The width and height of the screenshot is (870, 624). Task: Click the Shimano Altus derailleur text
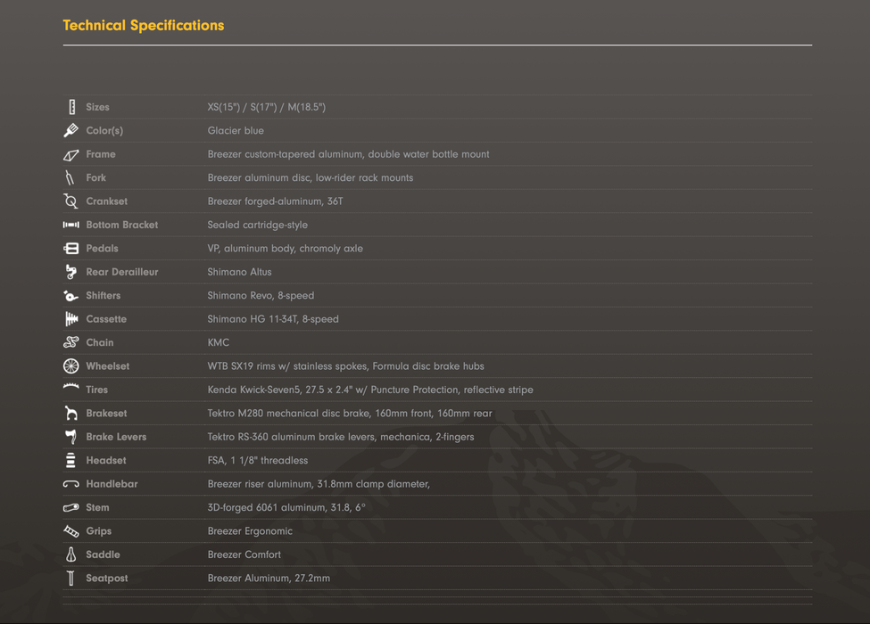click(x=240, y=272)
